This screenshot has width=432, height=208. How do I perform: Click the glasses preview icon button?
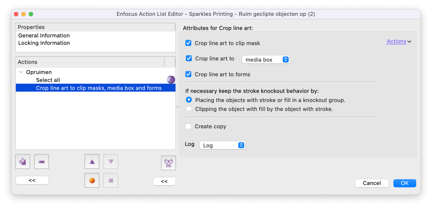[x=168, y=163]
